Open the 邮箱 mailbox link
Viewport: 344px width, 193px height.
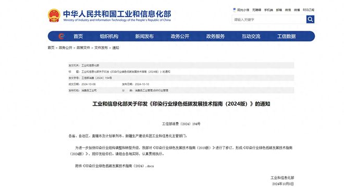point(279,10)
